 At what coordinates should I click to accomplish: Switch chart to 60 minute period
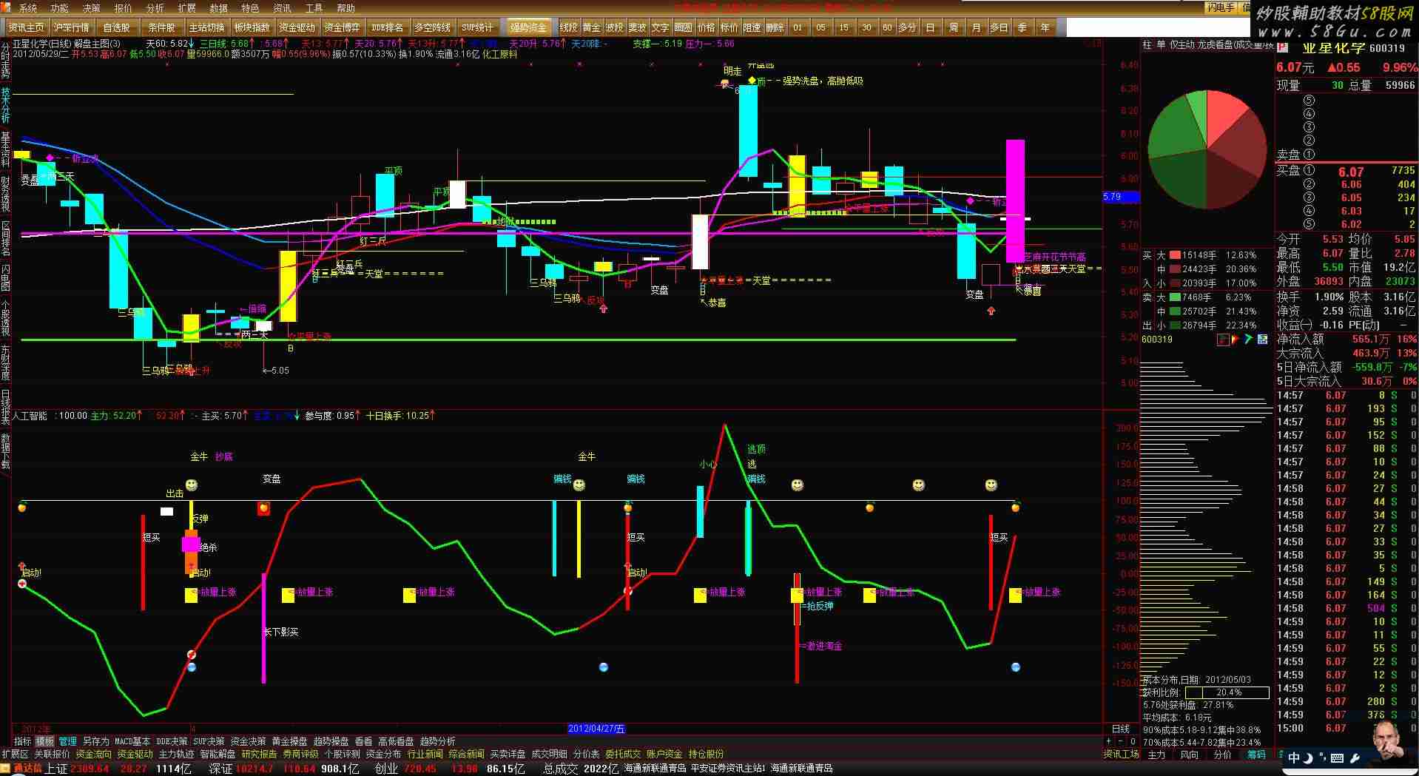(887, 27)
